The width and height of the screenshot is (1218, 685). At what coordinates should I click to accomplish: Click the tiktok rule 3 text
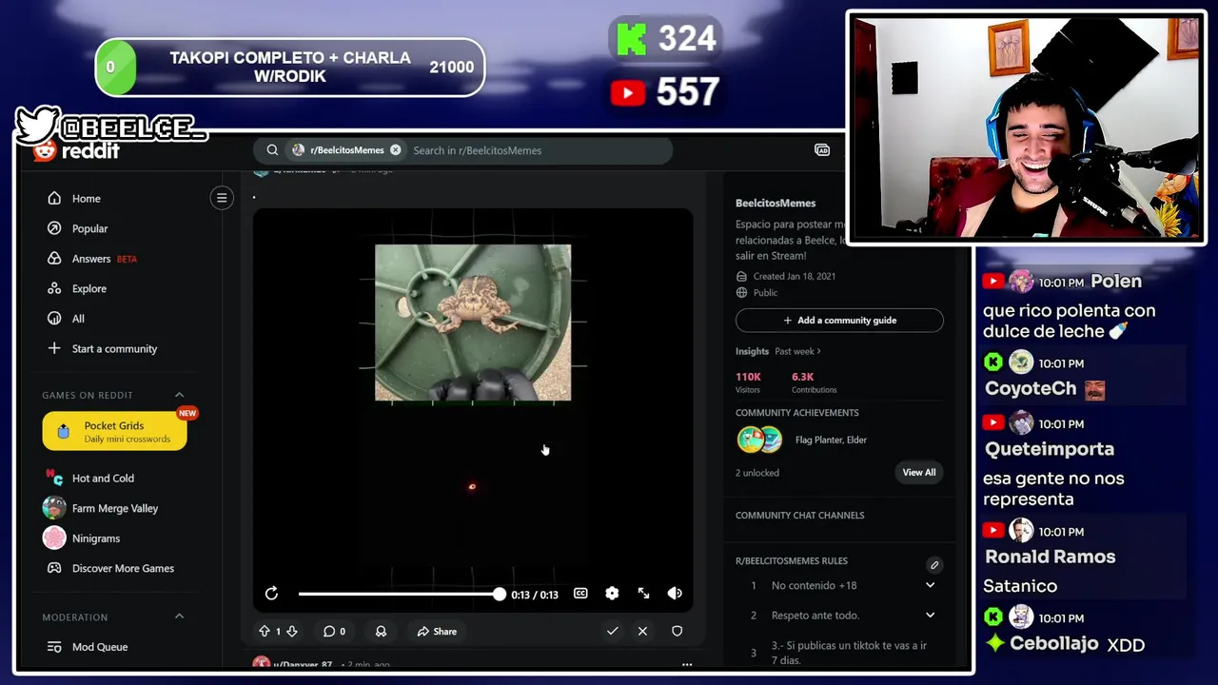pyautogui.click(x=849, y=653)
